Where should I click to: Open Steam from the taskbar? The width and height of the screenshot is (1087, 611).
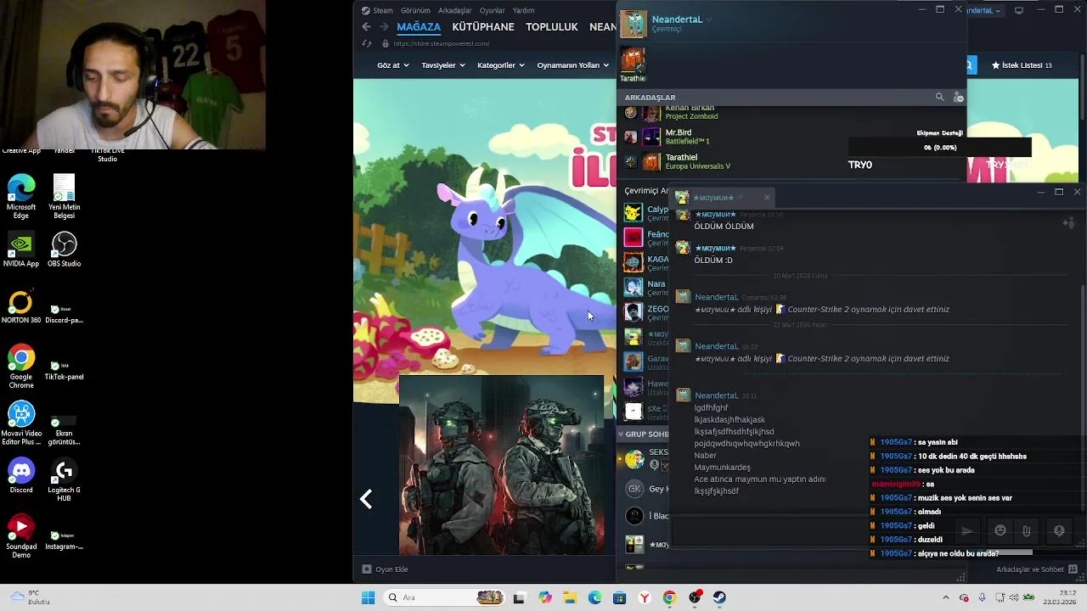[719, 597]
